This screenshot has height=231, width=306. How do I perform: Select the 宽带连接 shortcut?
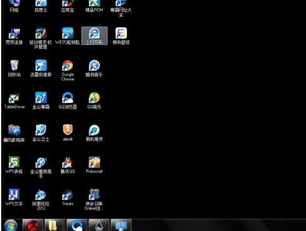click(x=14, y=36)
